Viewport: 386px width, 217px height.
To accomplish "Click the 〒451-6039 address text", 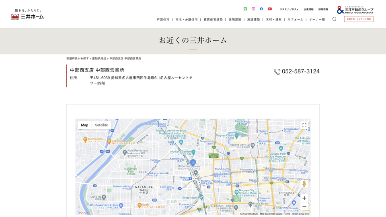I will pos(141,80).
